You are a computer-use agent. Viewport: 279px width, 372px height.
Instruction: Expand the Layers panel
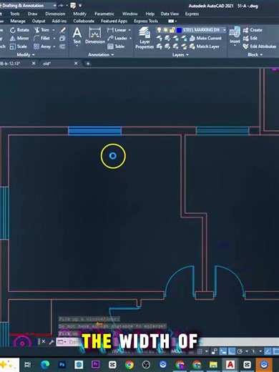pos(180,55)
